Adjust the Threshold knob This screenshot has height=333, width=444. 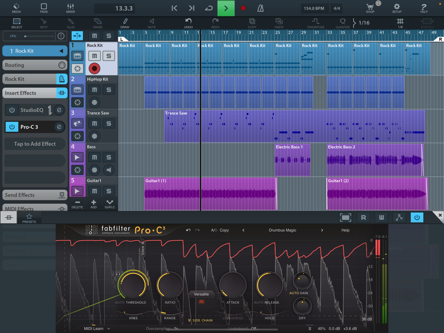click(x=133, y=285)
